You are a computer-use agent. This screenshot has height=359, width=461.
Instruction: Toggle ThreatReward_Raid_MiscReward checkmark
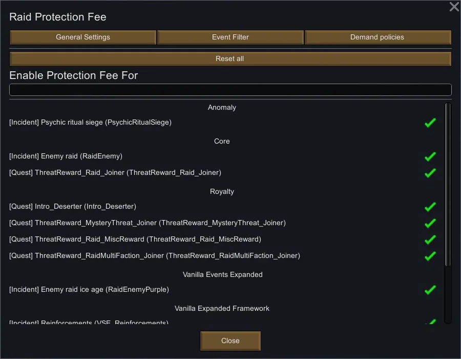click(430, 240)
